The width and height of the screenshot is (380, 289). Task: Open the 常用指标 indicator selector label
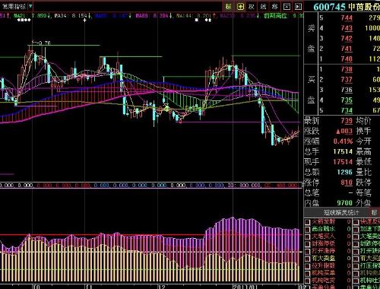14,6
